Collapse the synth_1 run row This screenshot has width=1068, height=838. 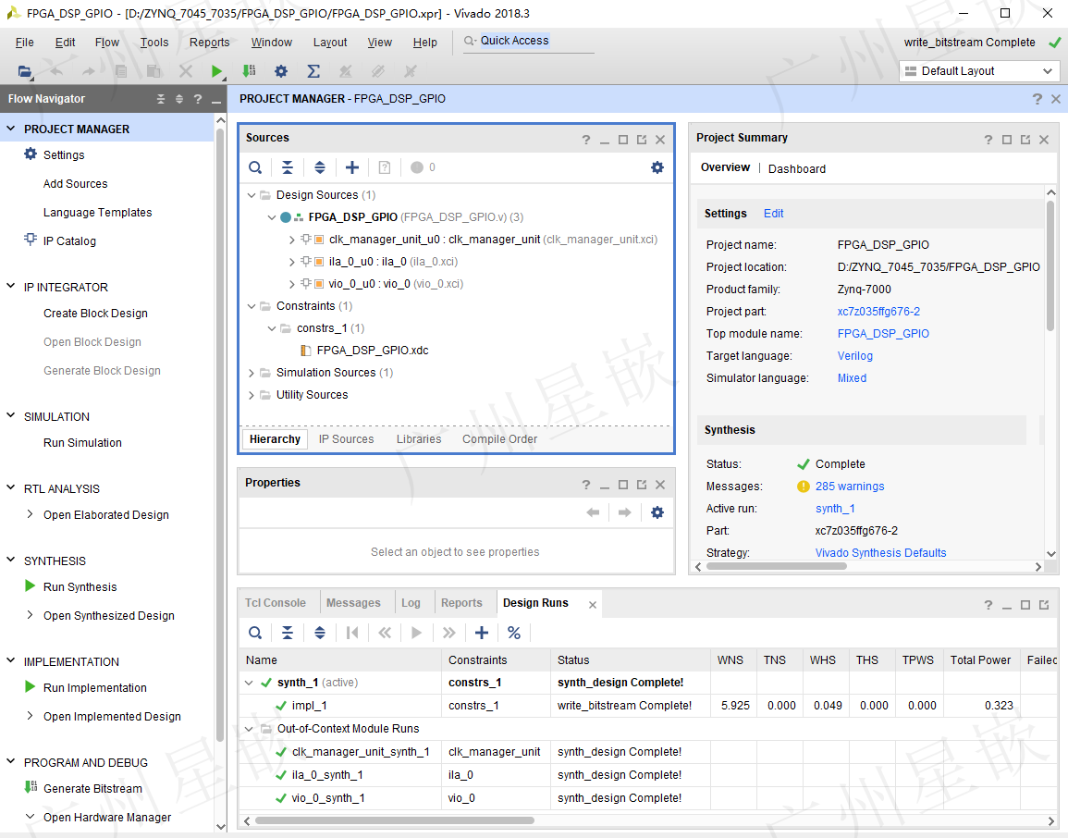[250, 683]
